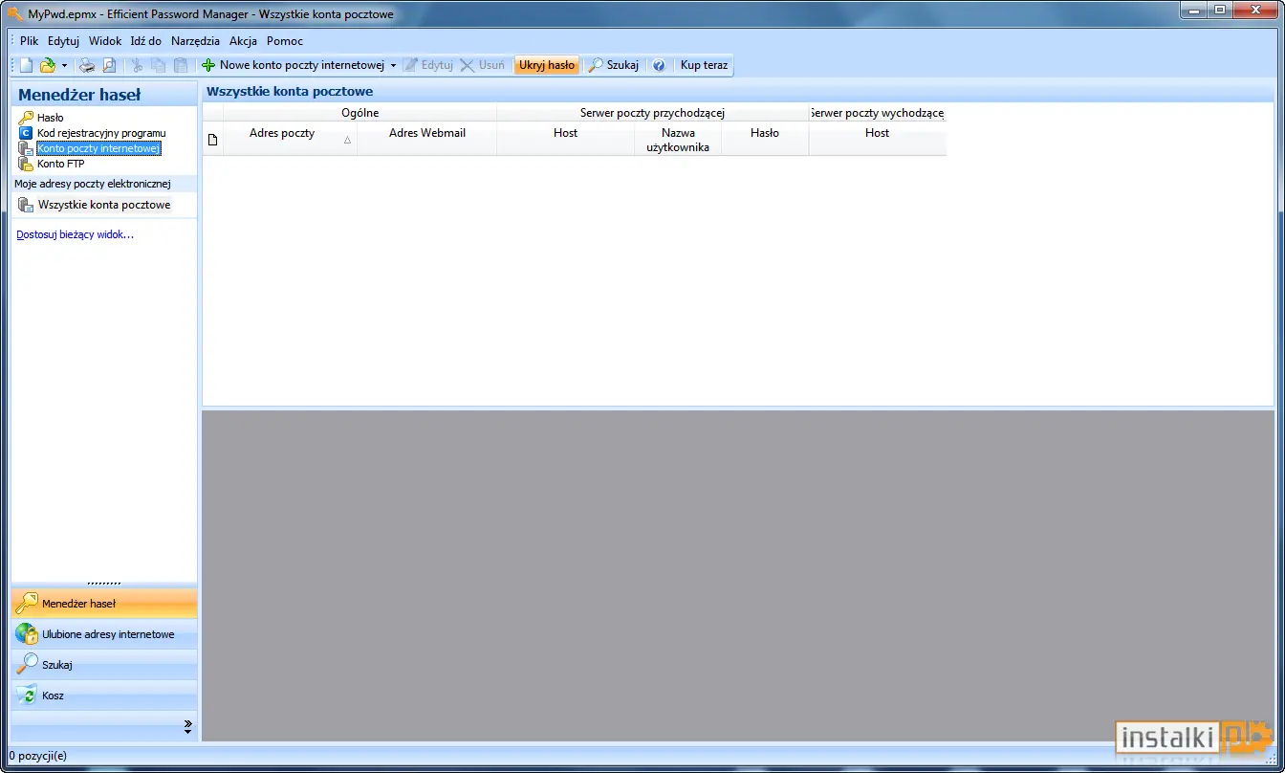This screenshot has height=773, width=1285.
Task: Select Konto FTP in the tree
Action: (x=60, y=164)
